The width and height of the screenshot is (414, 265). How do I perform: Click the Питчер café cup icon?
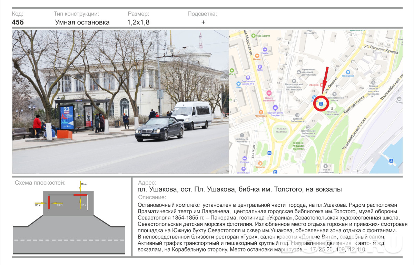(x=257, y=55)
